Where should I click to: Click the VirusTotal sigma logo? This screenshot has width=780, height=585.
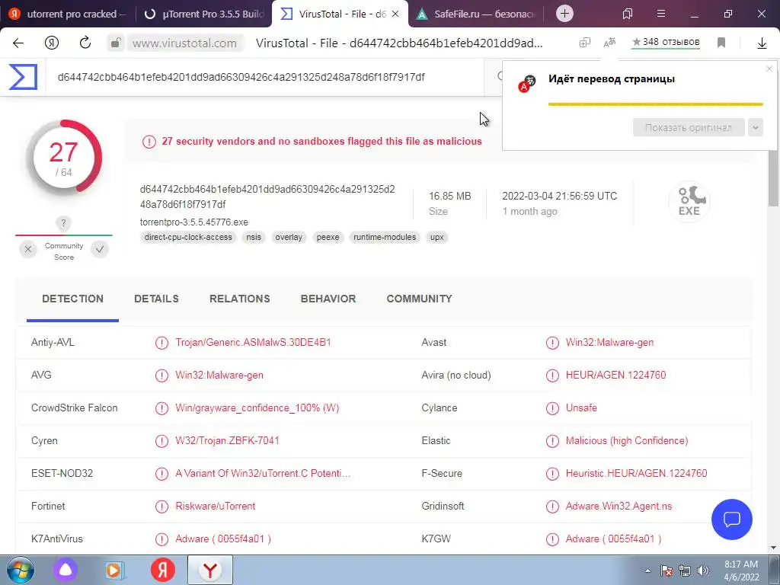[23, 77]
